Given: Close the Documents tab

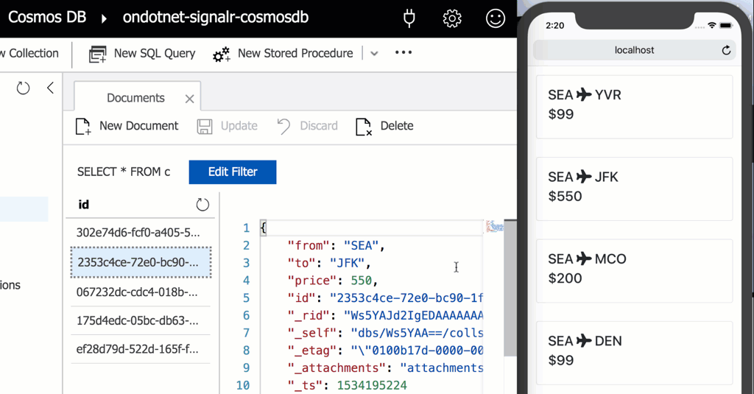Looking at the screenshot, I should coord(189,99).
